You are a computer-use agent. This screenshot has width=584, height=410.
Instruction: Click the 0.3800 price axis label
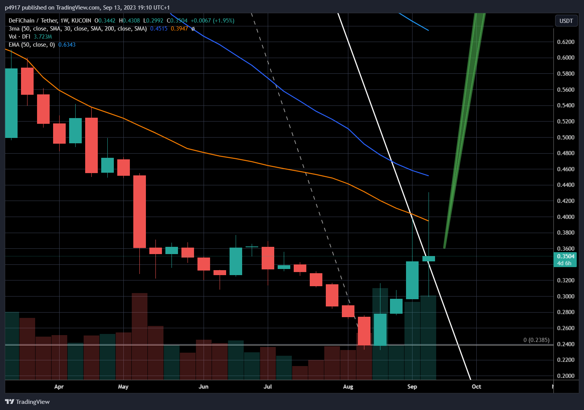coord(566,233)
